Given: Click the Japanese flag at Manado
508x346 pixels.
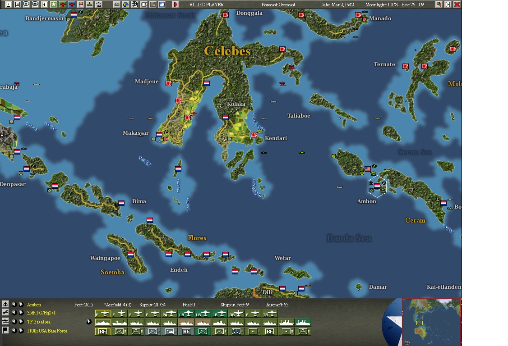Looking at the screenshot, I should point(358,15).
